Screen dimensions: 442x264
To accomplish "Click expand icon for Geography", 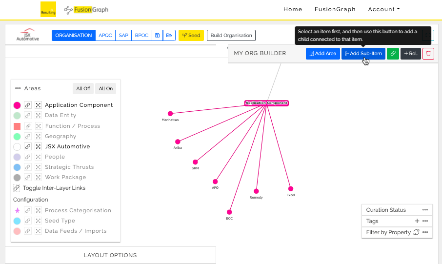I will click(38, 136).
